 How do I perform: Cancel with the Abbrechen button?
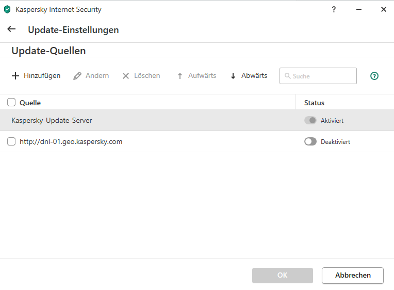pos(353,275)
